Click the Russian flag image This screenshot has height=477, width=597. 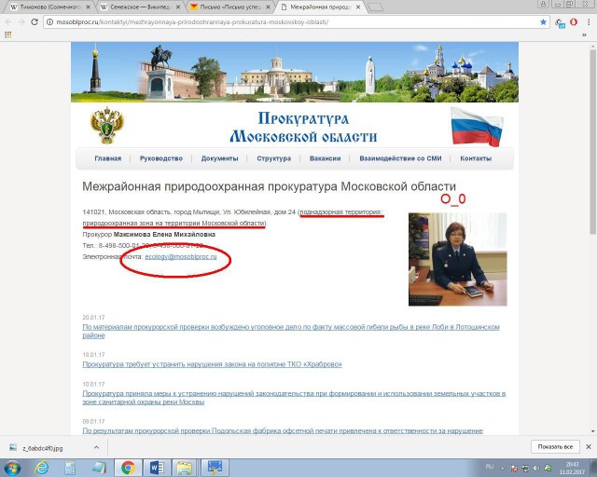point(477,127)
